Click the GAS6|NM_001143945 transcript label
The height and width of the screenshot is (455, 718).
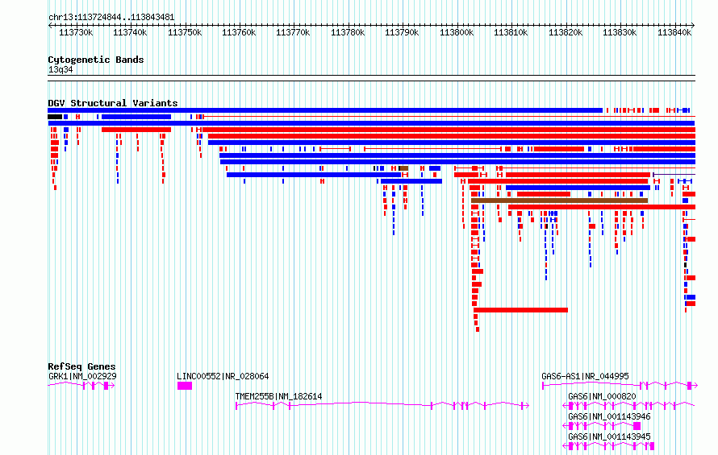tap(609, 436)
